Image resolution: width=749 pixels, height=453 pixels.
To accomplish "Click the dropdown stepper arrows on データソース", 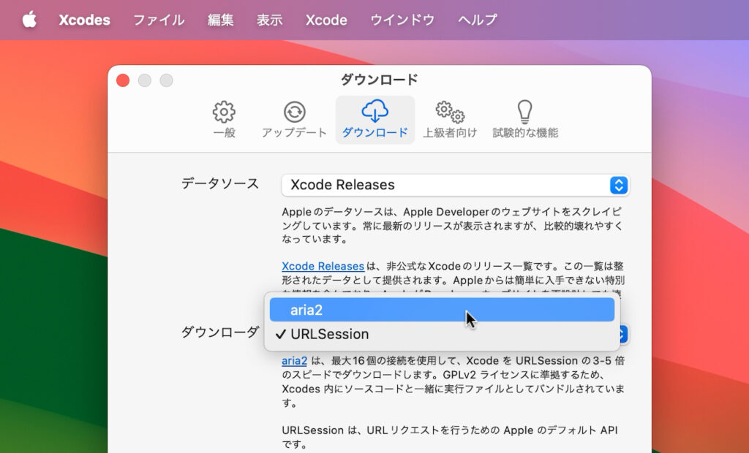I will (619, 185).
